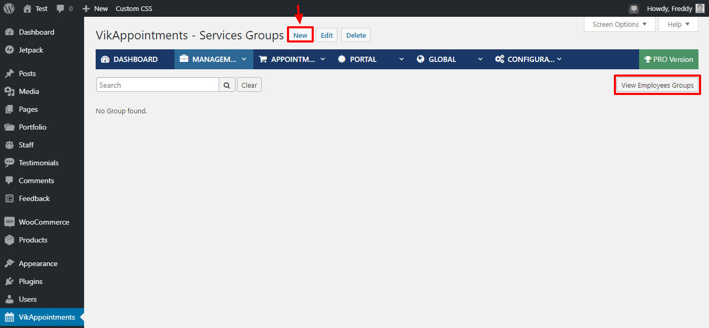Click the VikAppointments sidebar label
This screenshot has height=328, width=709.
[47, 317]
